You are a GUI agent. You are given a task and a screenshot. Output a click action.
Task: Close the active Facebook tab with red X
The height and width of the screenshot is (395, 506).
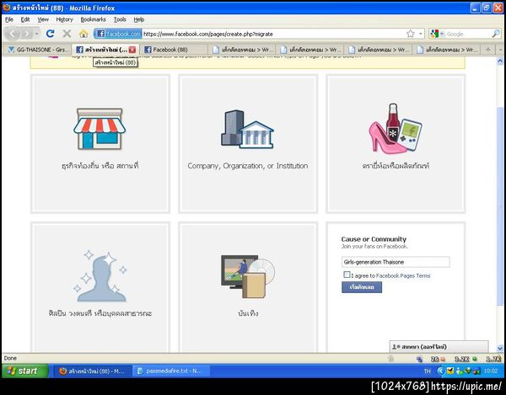132,50
